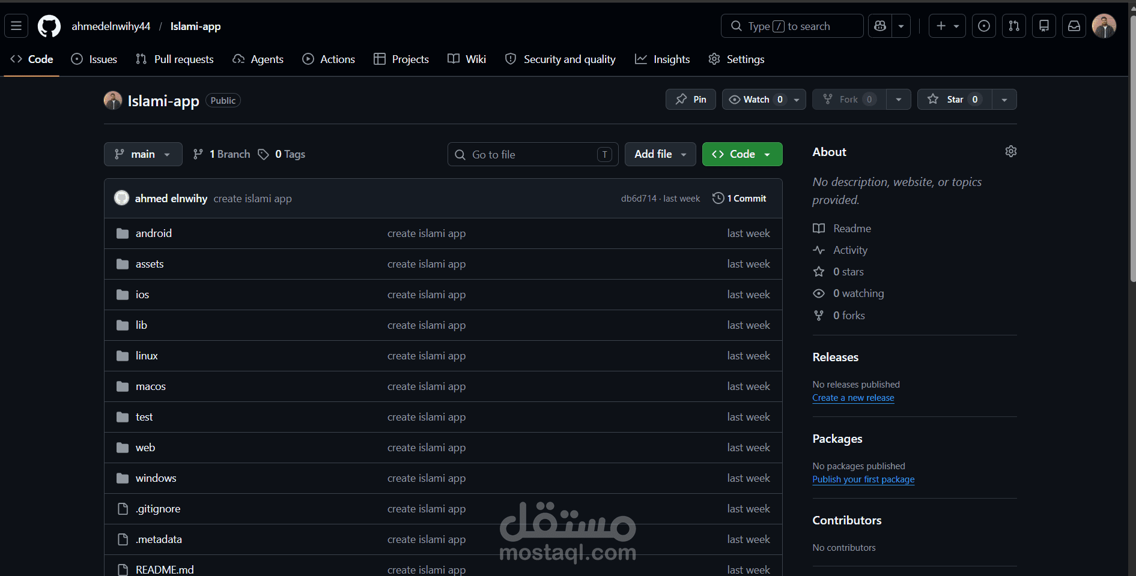The image size is (1136, 576).
Task: Click the assets folder icon
Action: (123, 264)
